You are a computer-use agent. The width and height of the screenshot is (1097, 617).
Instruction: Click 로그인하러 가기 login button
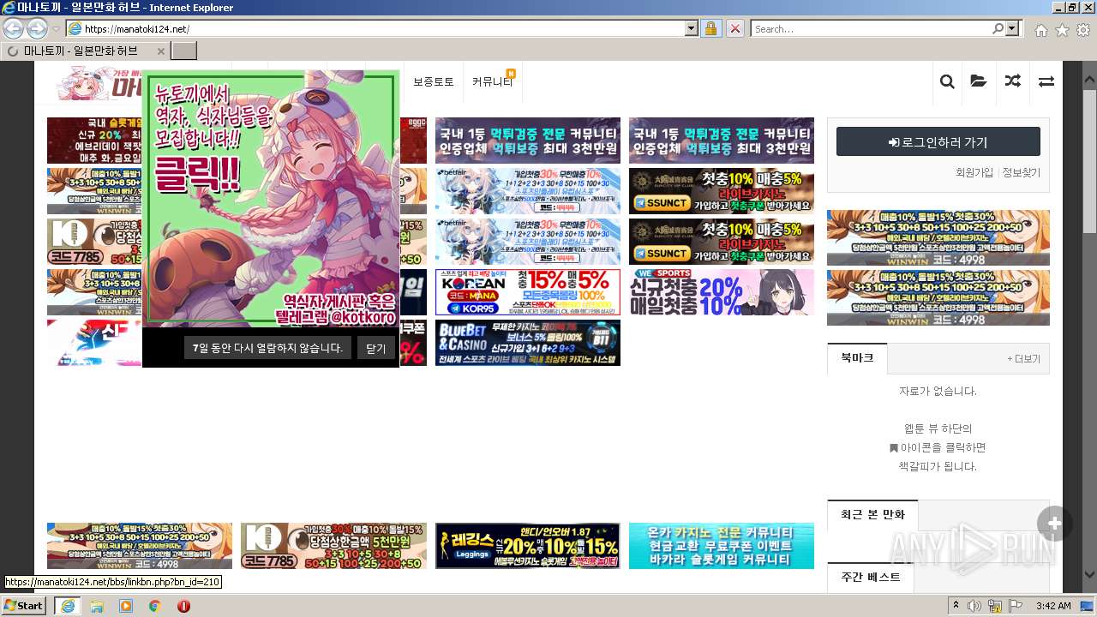pyautogui.click(x=938, y=142)
